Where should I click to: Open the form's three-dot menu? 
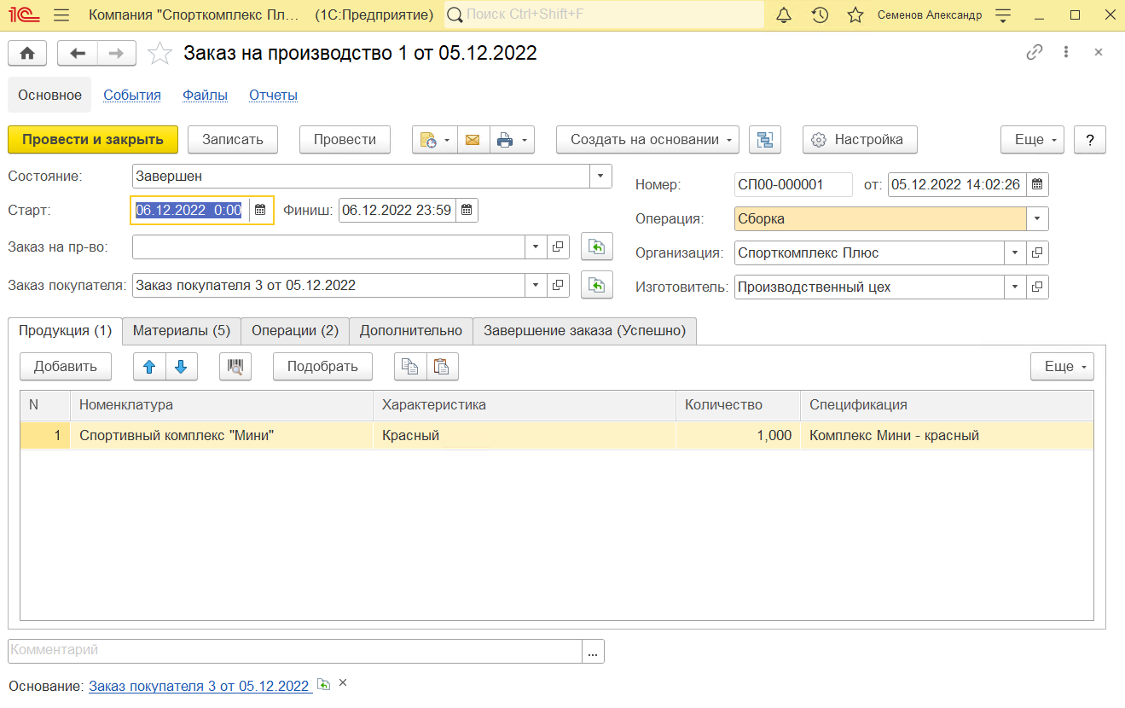pyautogui.click(x=1066, y=52)
